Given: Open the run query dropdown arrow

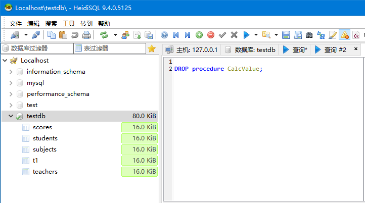Looking at the screenshot, I should pyautogui.click(x=256, y=35).
